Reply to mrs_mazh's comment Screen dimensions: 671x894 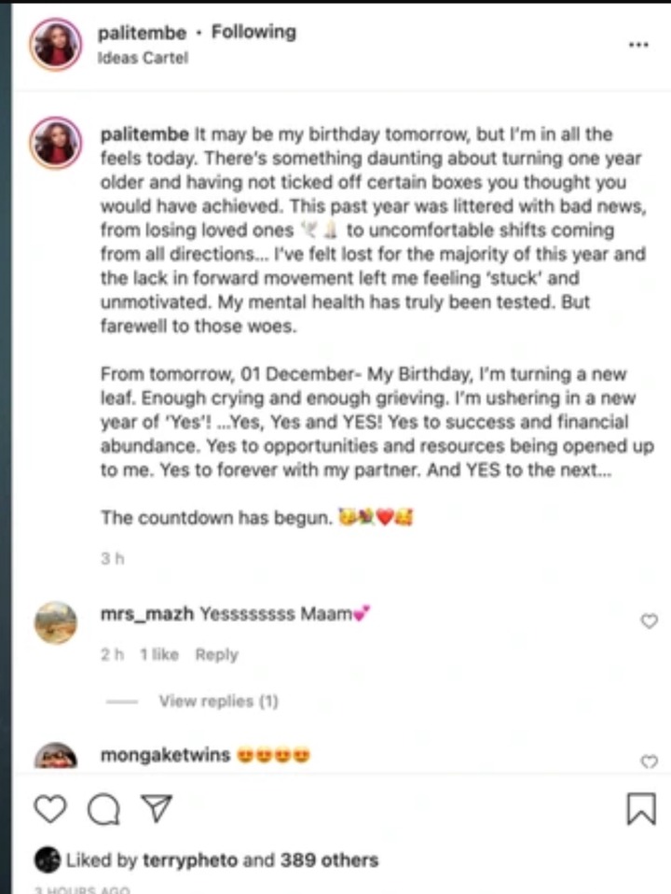click(x=216, y=654)
